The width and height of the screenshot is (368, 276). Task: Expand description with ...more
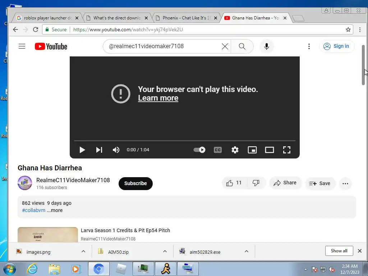(55, 210)
